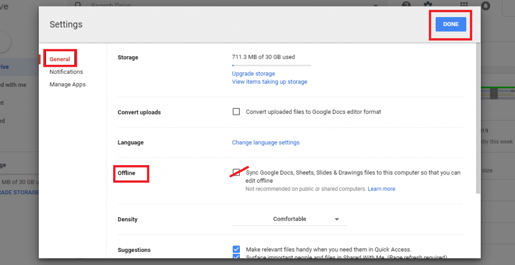Screen dimensions: 515x265
Task: Click the Search Drive input field
Action: 227,5
